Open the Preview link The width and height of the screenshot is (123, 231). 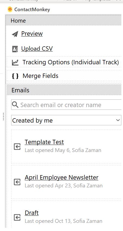(x=32, y=34)
